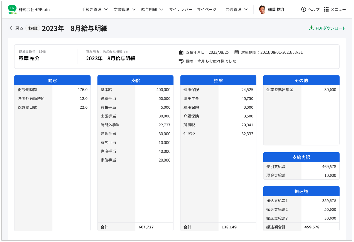Screen dimensions: 354x242
Task: Click the HRBrain logo icon
Action: 12,9
